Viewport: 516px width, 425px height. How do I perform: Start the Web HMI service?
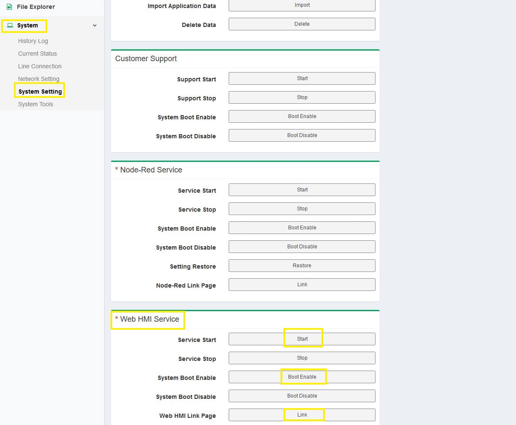(x=302, y=339)
